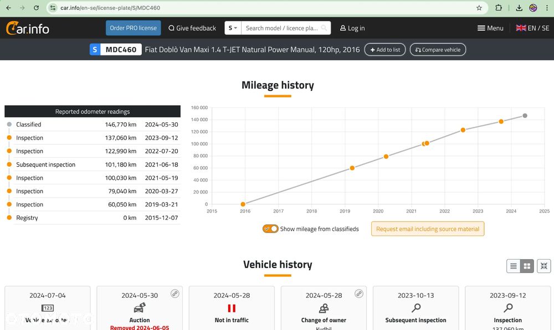Click the auction car icon on 2024-05-30 card
Viewport: 554px width, 330px height.
[x=140, y=308]
